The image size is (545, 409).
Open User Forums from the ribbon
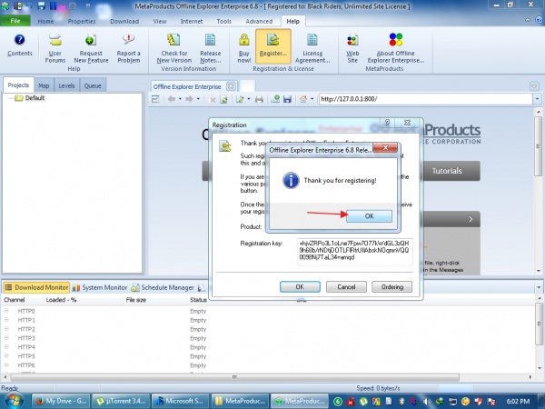point(56,46)
